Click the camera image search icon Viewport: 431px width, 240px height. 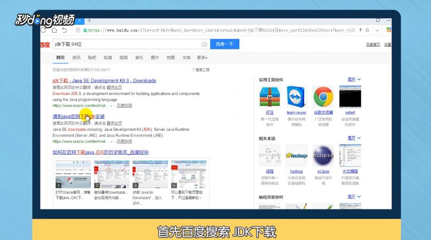point(204,44)
